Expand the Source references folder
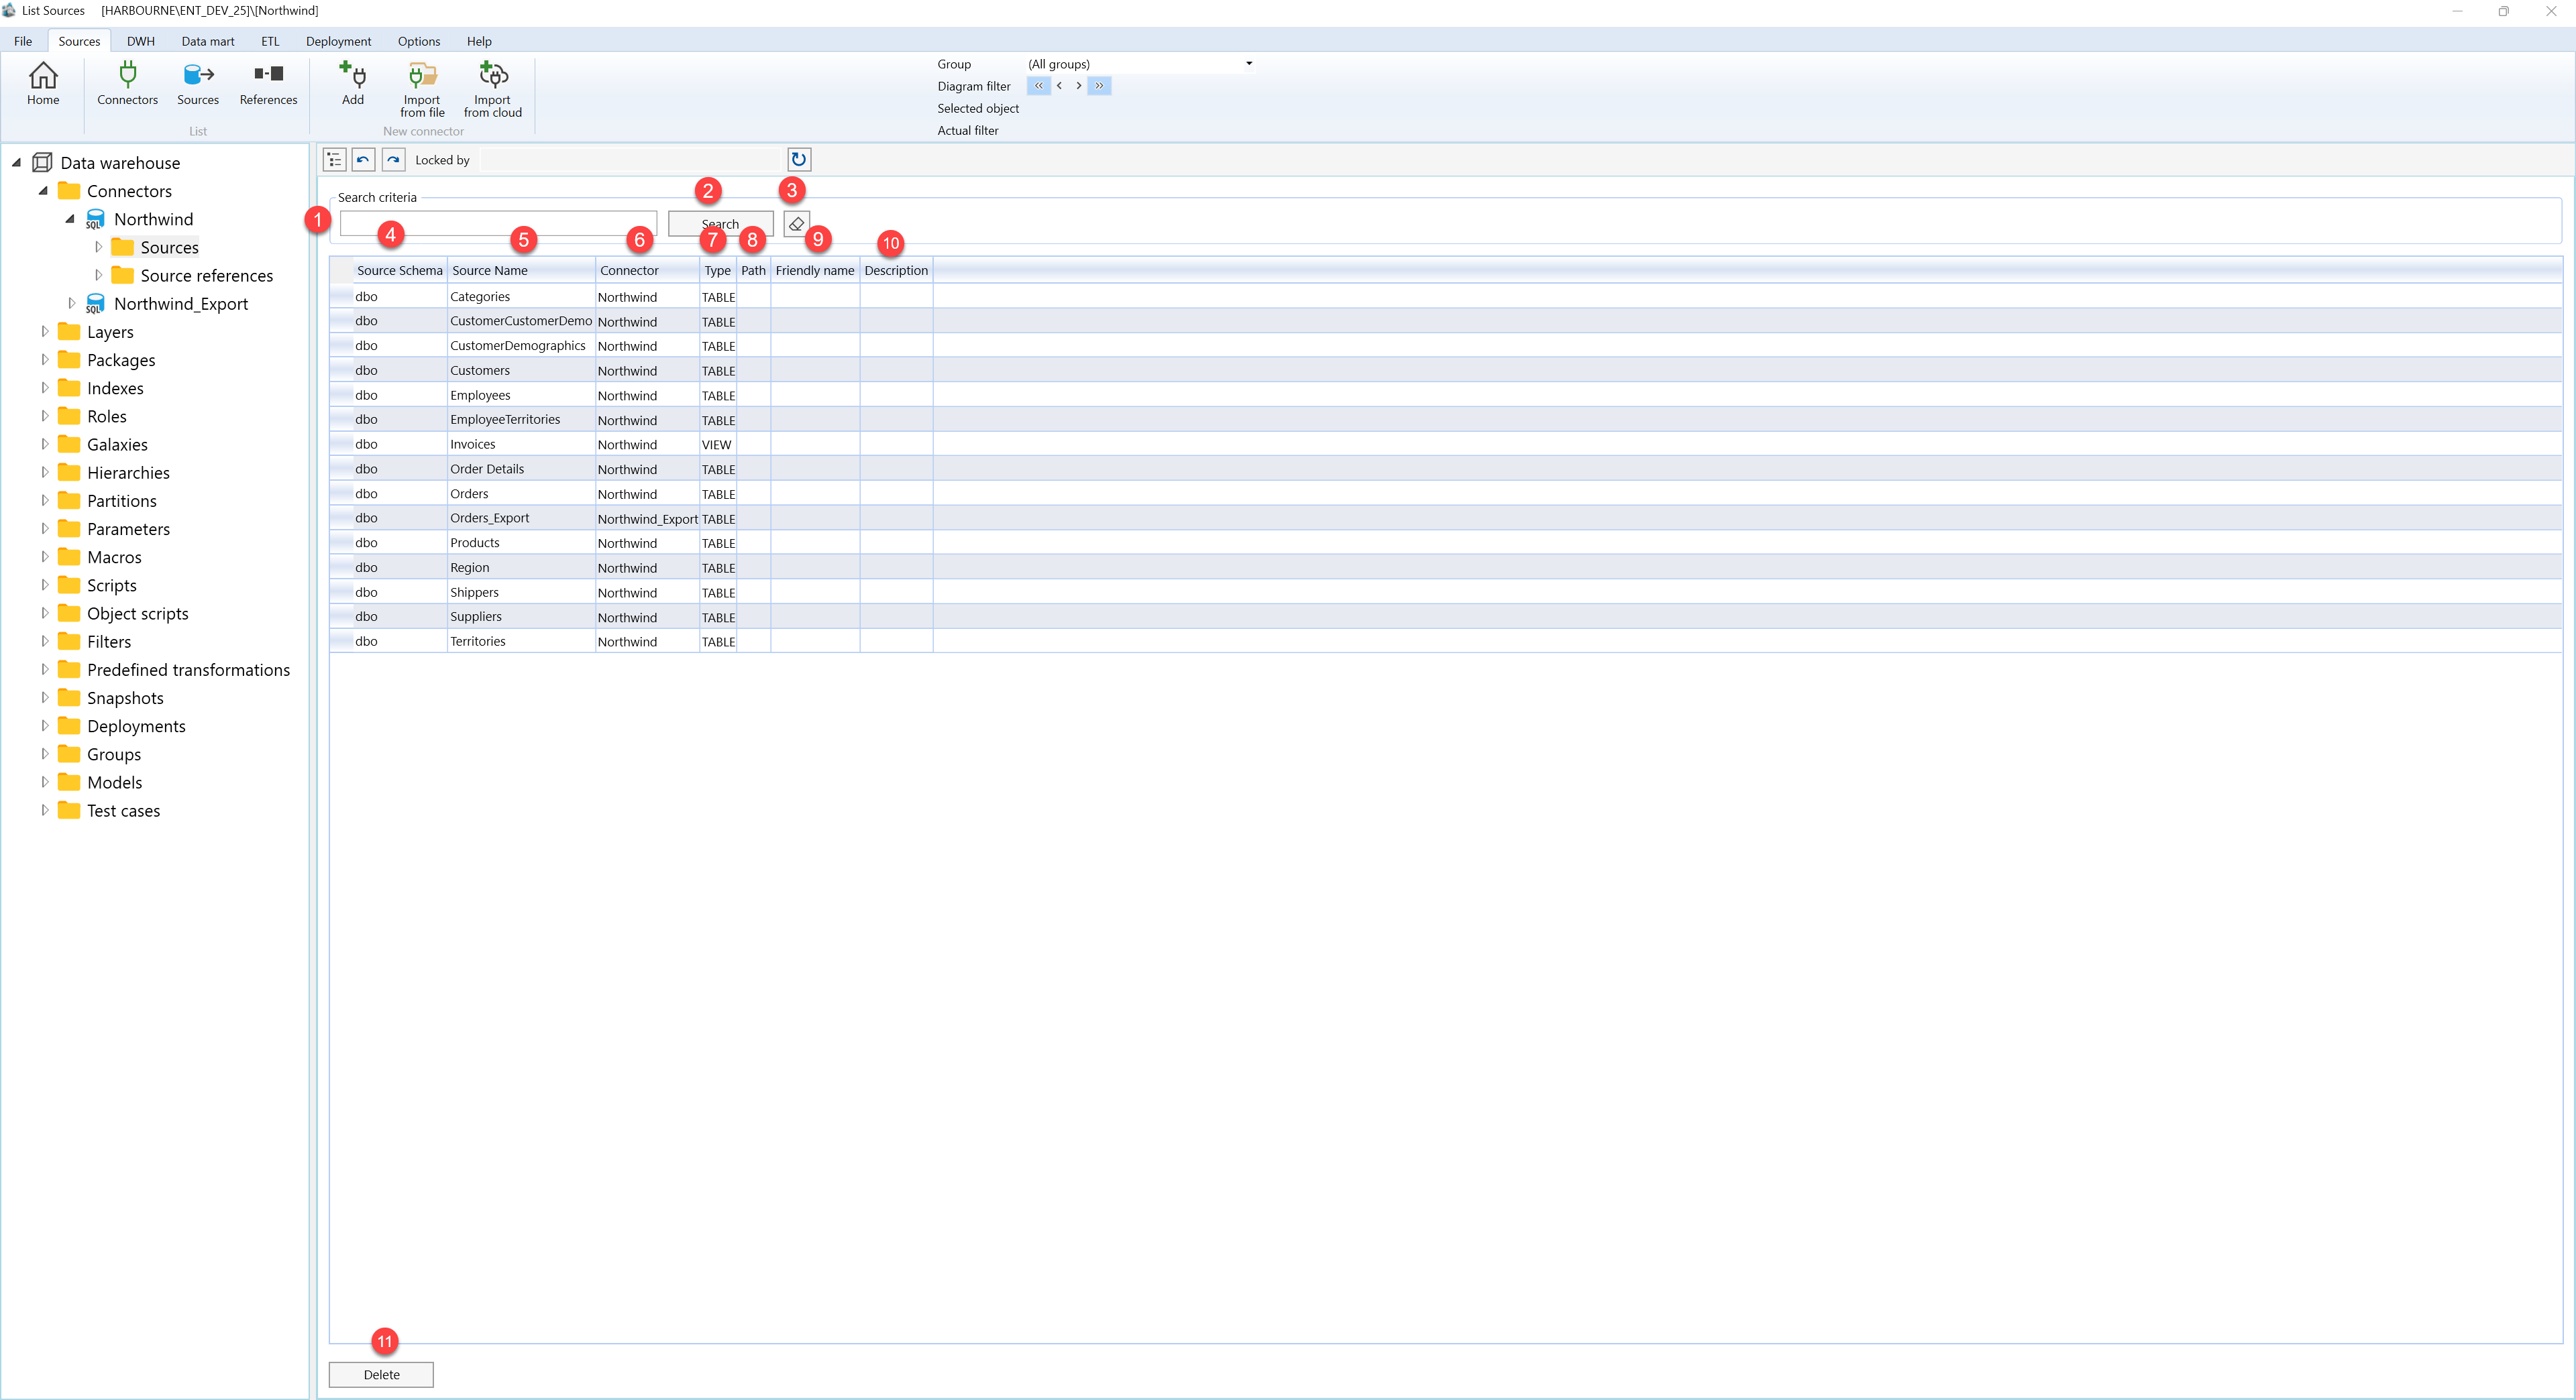2576x1400 pixels. point(98,275)
